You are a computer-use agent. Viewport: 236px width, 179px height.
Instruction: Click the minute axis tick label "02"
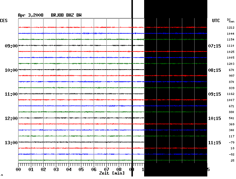(43, 170)
